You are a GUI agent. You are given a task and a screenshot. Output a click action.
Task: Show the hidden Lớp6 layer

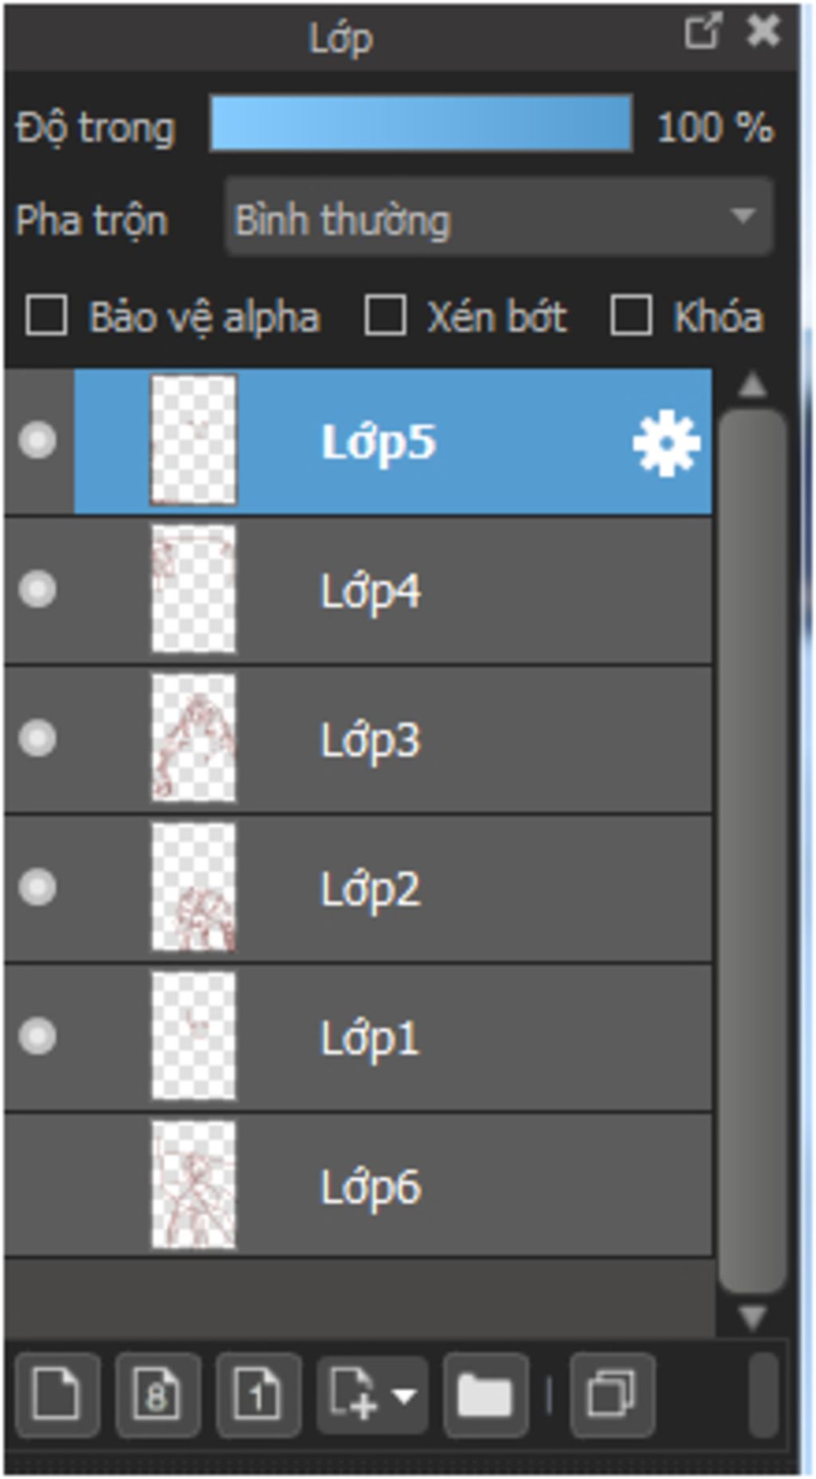click(37, 1185)
